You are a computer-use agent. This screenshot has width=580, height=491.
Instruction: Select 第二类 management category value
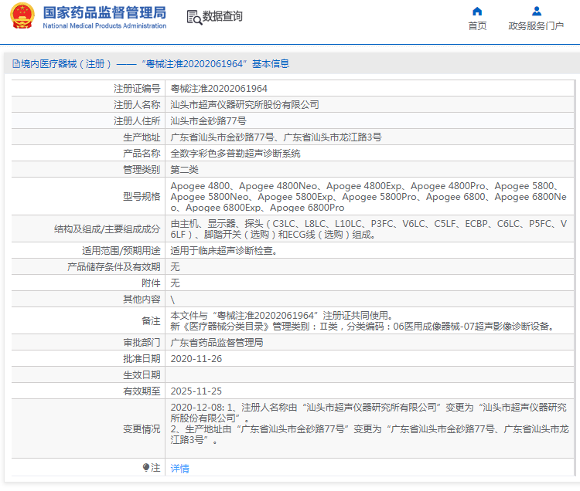tap(184, 170)
